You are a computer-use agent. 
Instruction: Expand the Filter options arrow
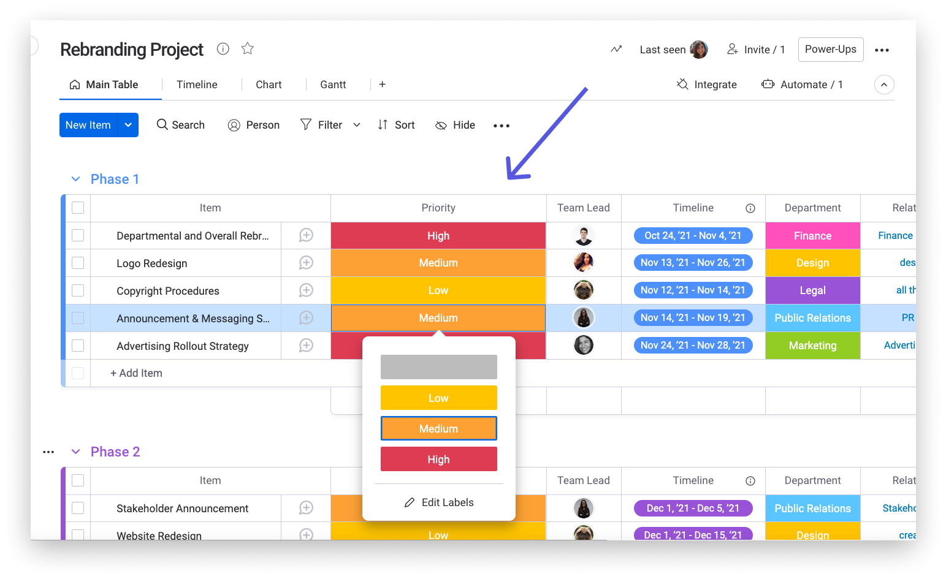point(357,125)
